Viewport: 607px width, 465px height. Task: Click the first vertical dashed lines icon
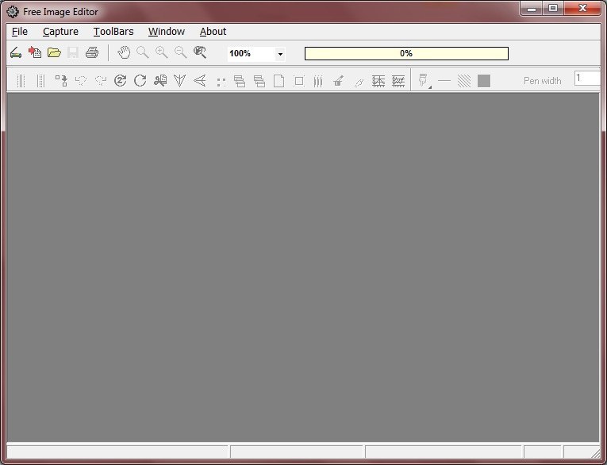tap(21, 81)
